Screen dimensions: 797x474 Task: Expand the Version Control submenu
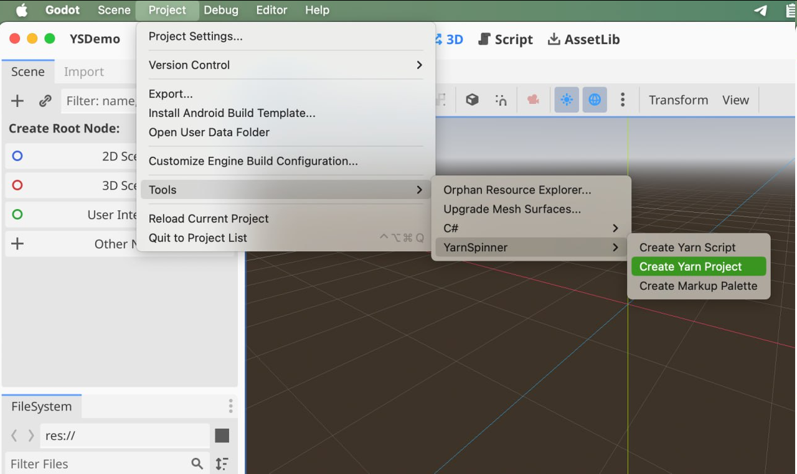pos(285,65)
